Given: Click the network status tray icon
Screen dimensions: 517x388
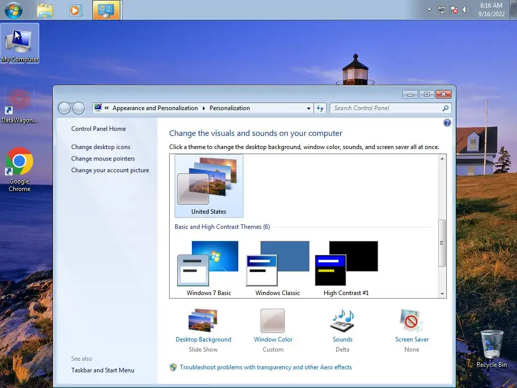Looking at the screenshot, I should point(441,10).
